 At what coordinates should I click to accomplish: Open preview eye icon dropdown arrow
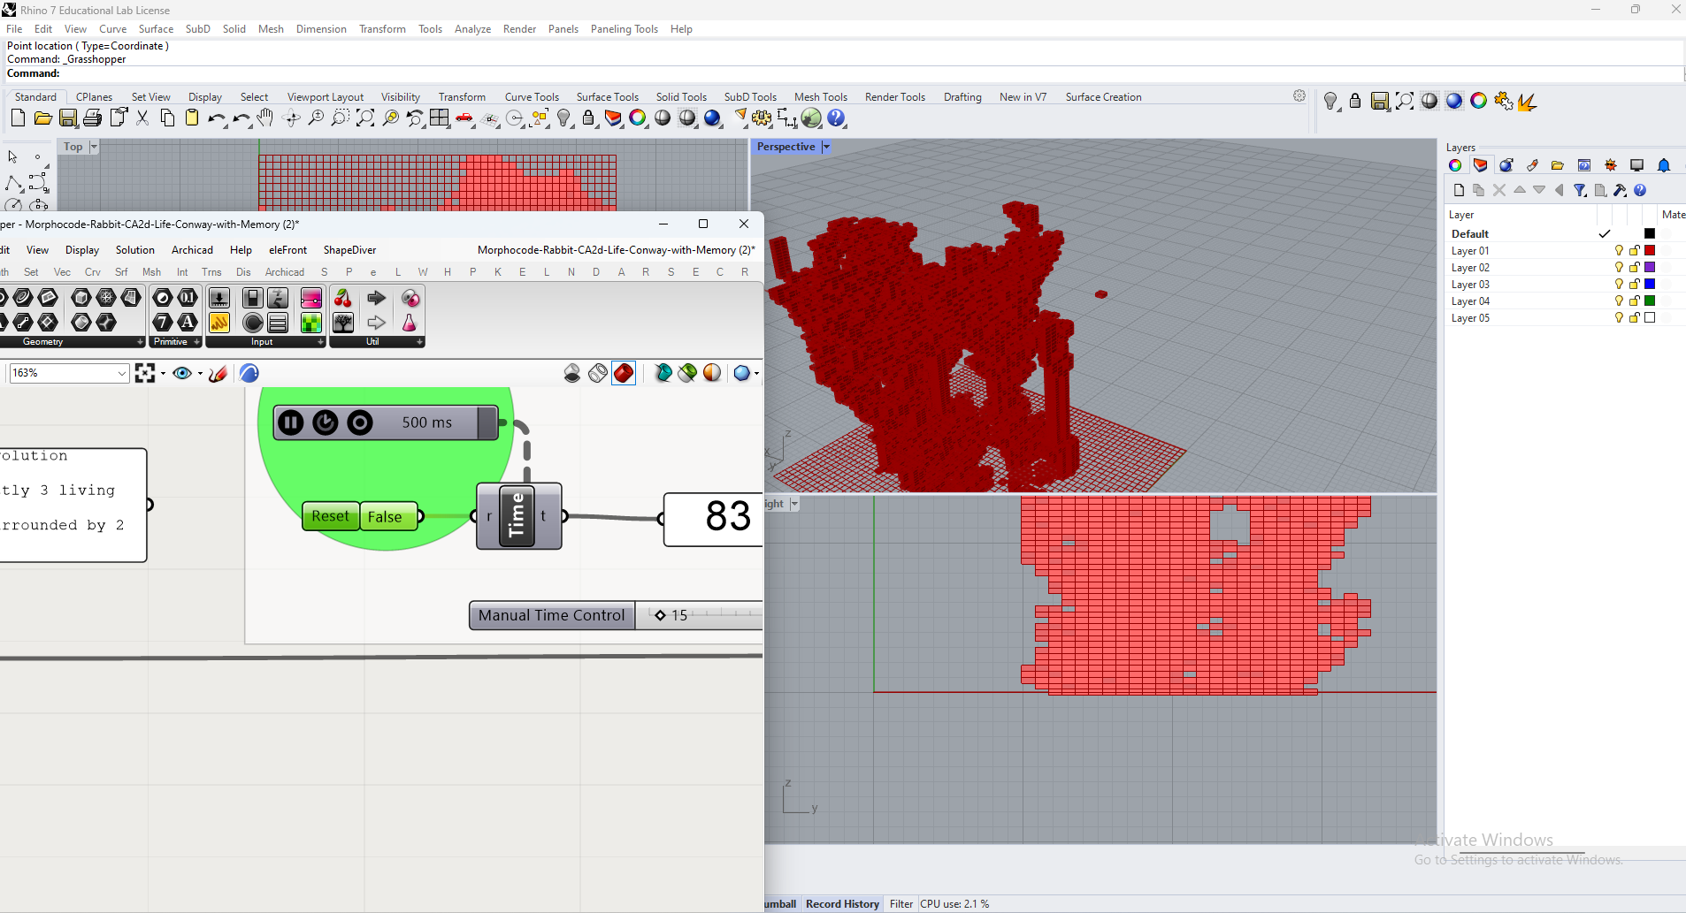[x=200, y=374]
